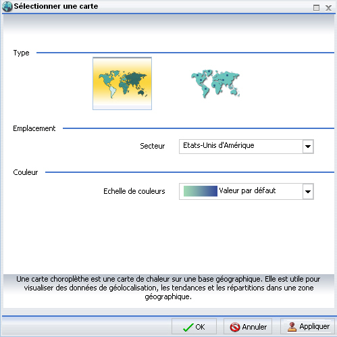Expand the Secteur dropdown arrow
Screen dimensions: 337x337
(x=308, y=147)
